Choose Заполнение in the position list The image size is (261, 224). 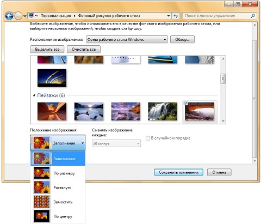58,159
